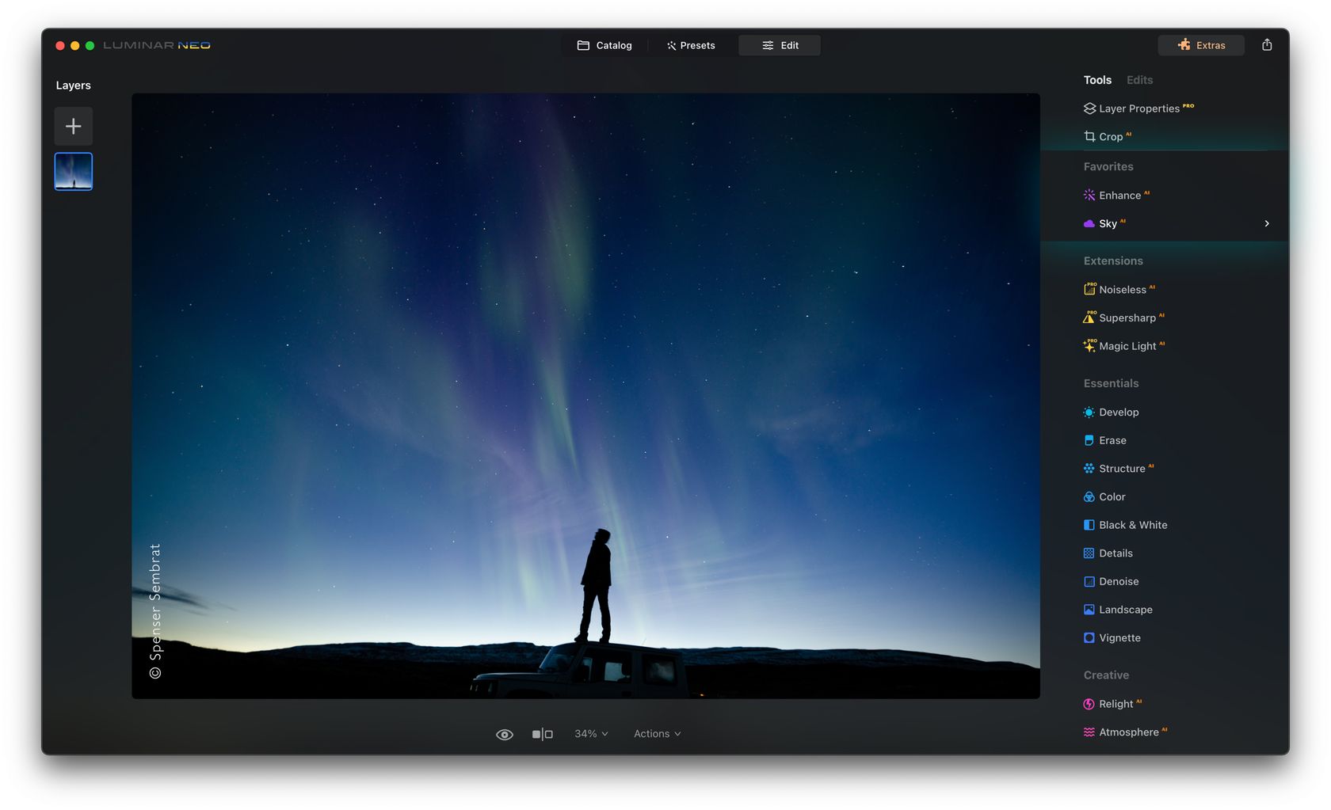The height and width of the screenshot is (810, 1331).
Task: Switch to the Catalog tab
Action: [x=605, y=46]
